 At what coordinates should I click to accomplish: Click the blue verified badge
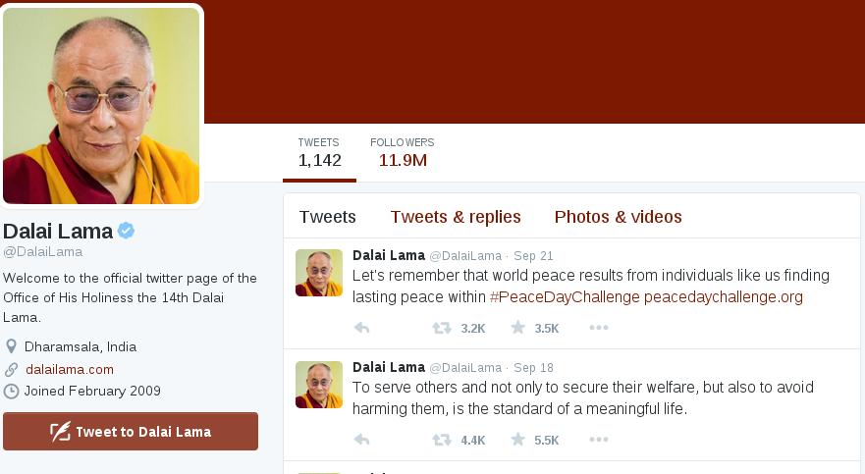(127, 231)
